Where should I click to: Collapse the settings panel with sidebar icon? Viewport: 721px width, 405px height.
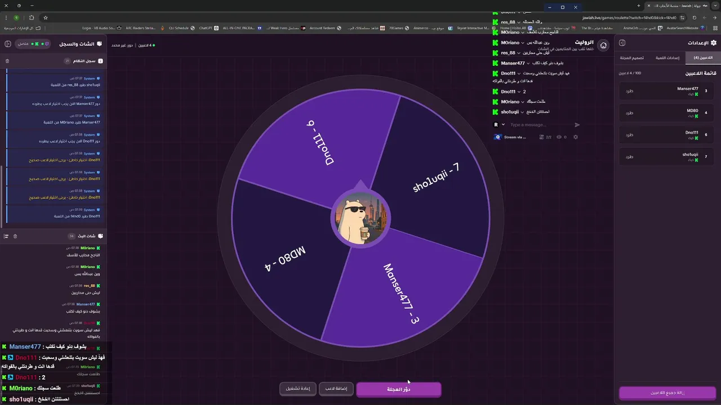pyautogui.click(x=622, y=43)
